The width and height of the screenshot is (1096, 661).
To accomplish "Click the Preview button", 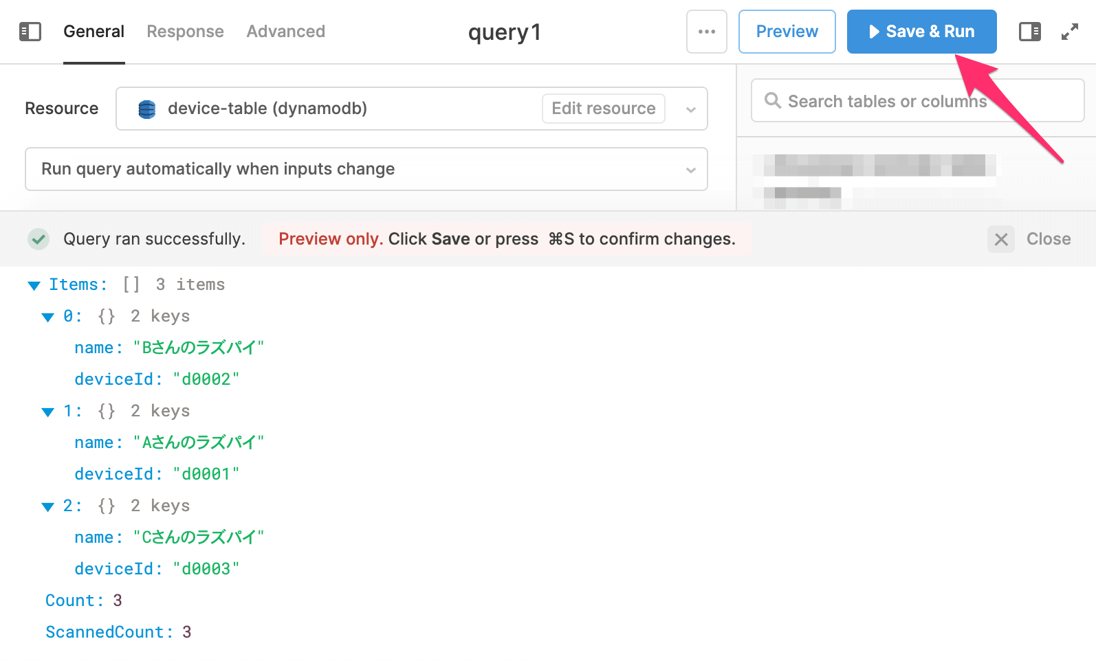I will click(787, 32).
